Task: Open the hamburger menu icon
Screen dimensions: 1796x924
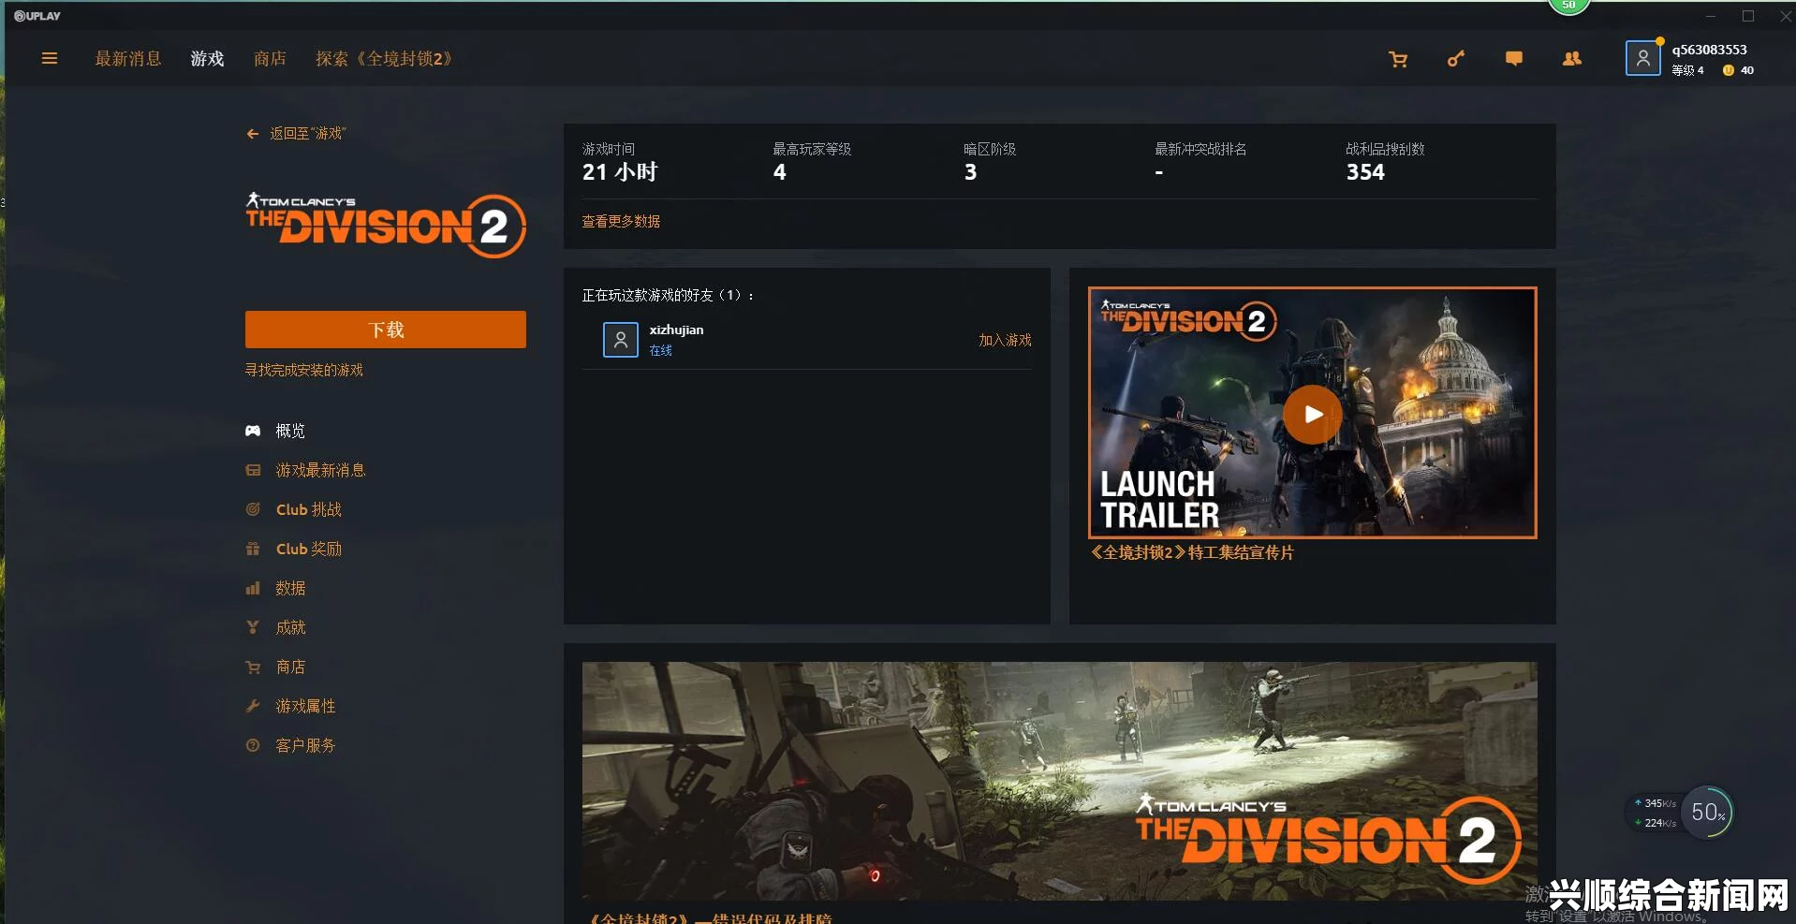Action: [50, 58]
